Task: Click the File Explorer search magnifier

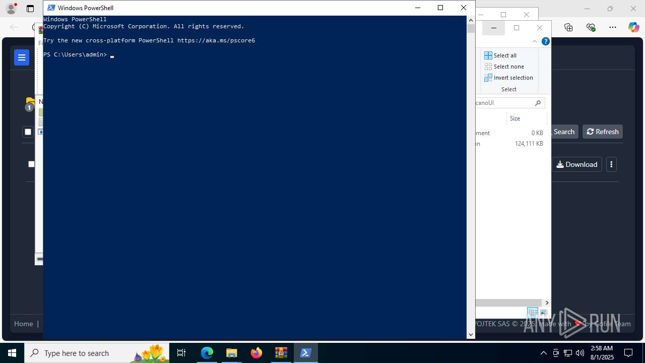Action: tap(538, 103)
